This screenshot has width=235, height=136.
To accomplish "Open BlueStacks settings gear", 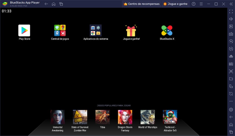I will pos(231,110).
